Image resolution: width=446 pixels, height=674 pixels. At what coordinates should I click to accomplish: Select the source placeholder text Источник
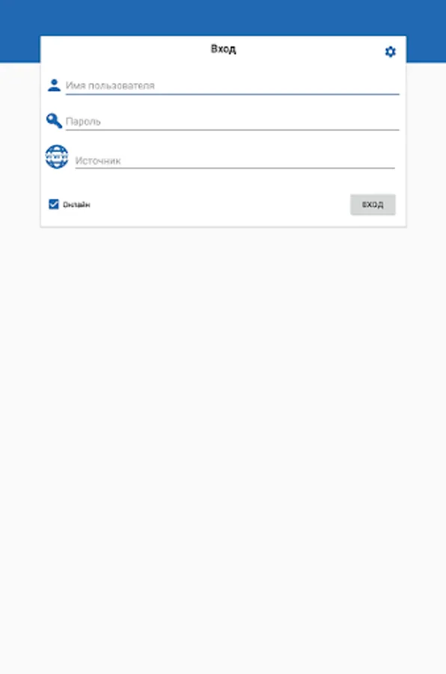98,161
